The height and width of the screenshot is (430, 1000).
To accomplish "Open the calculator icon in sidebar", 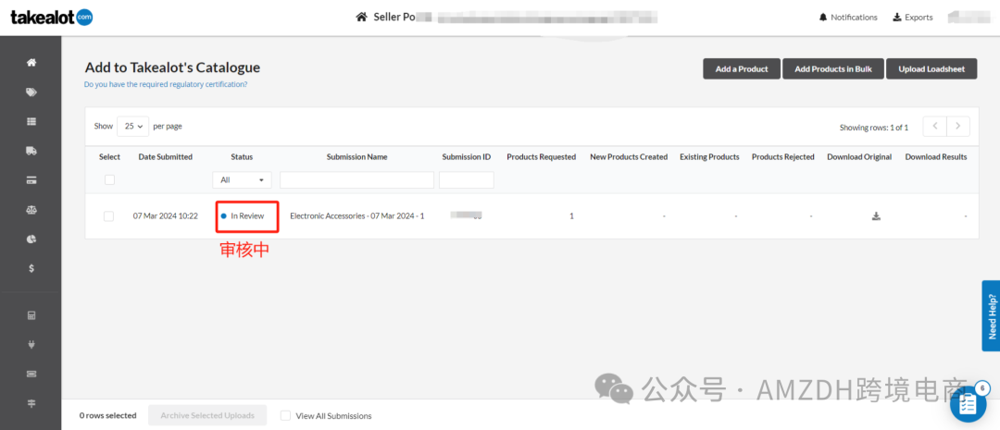I will (31, 315).
